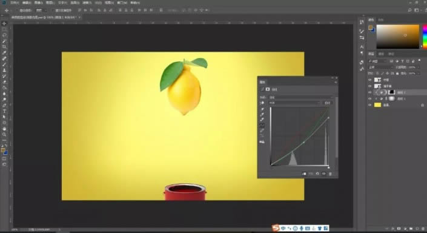Open the search icon in the top right
427x233 pixels.
tap(409, 10)
